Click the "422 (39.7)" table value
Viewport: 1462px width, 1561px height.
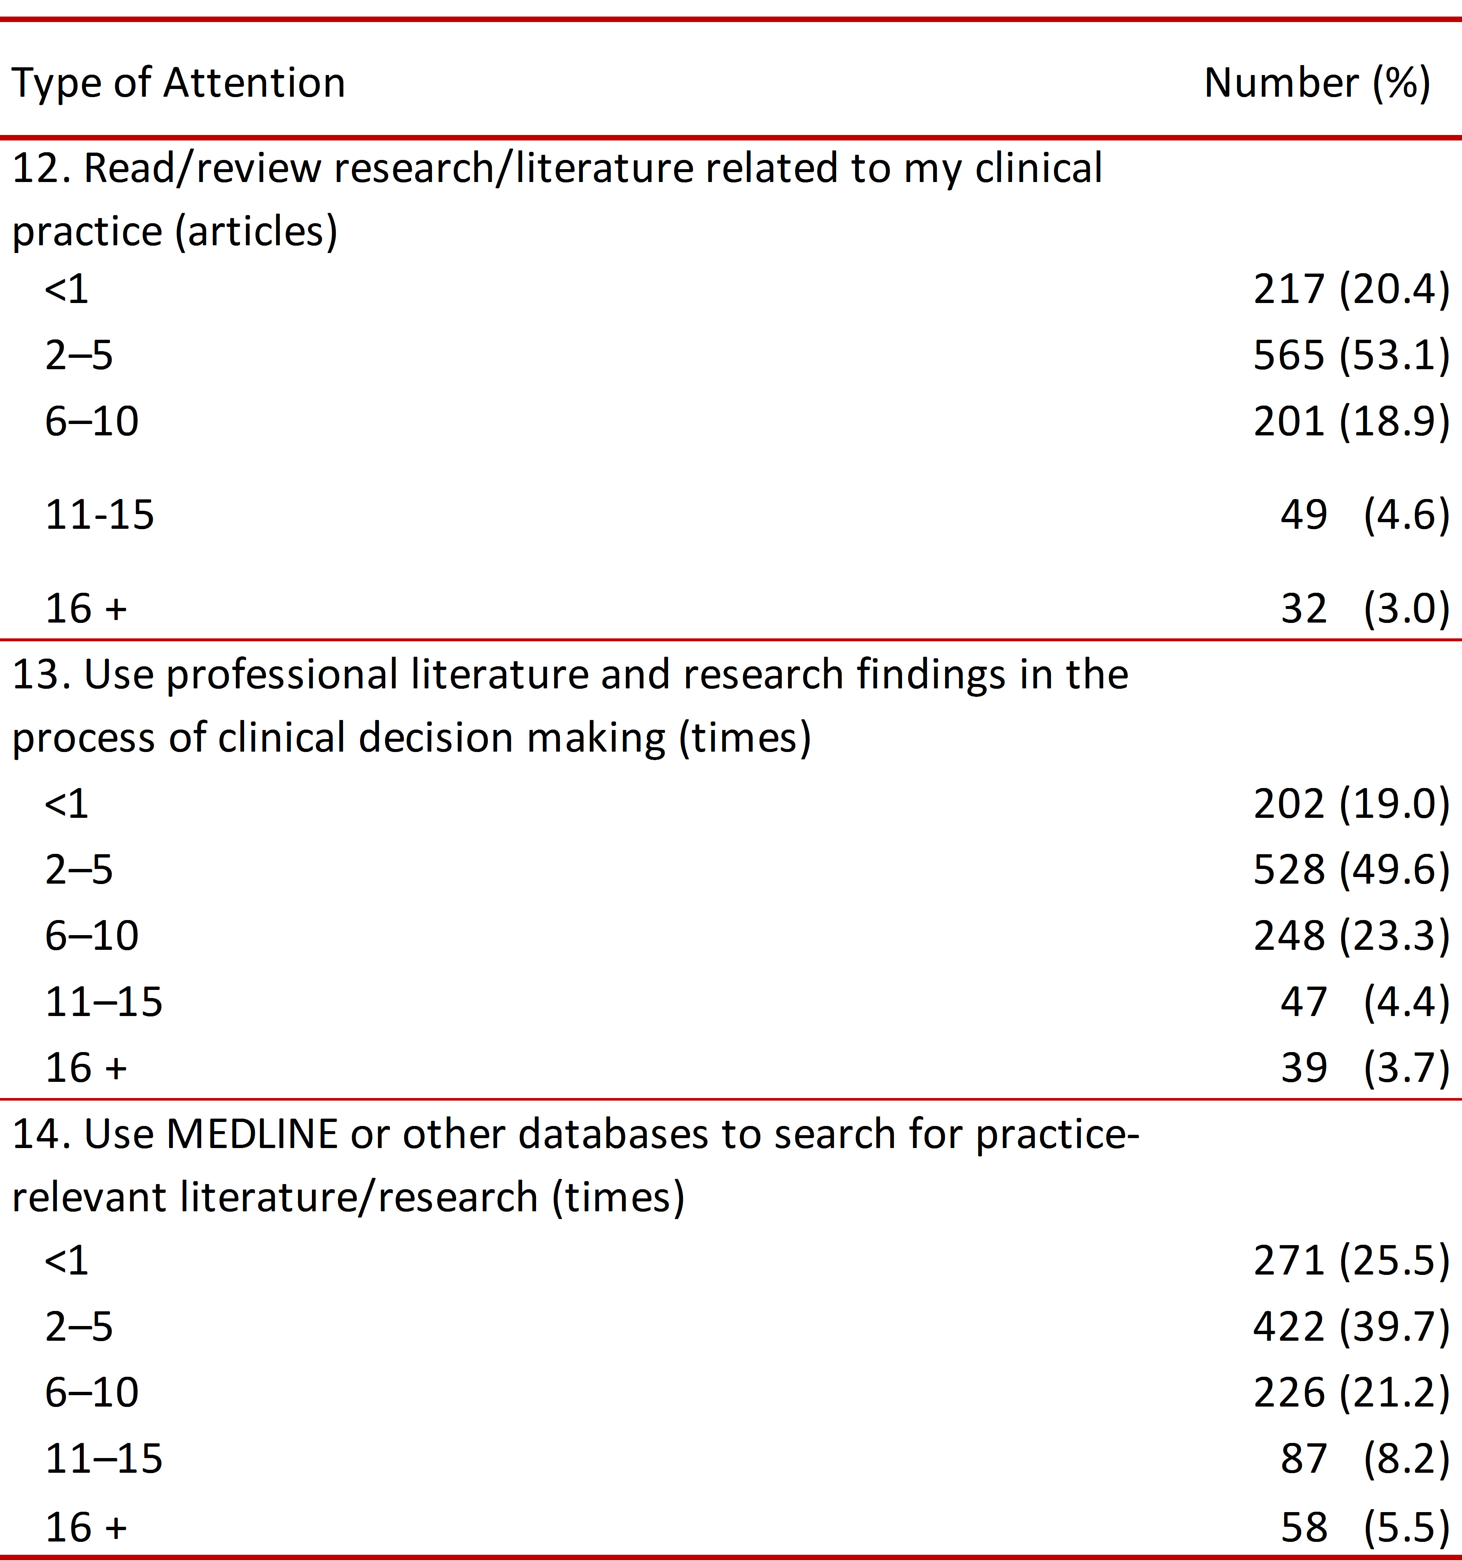(x=1351, y=1326)
